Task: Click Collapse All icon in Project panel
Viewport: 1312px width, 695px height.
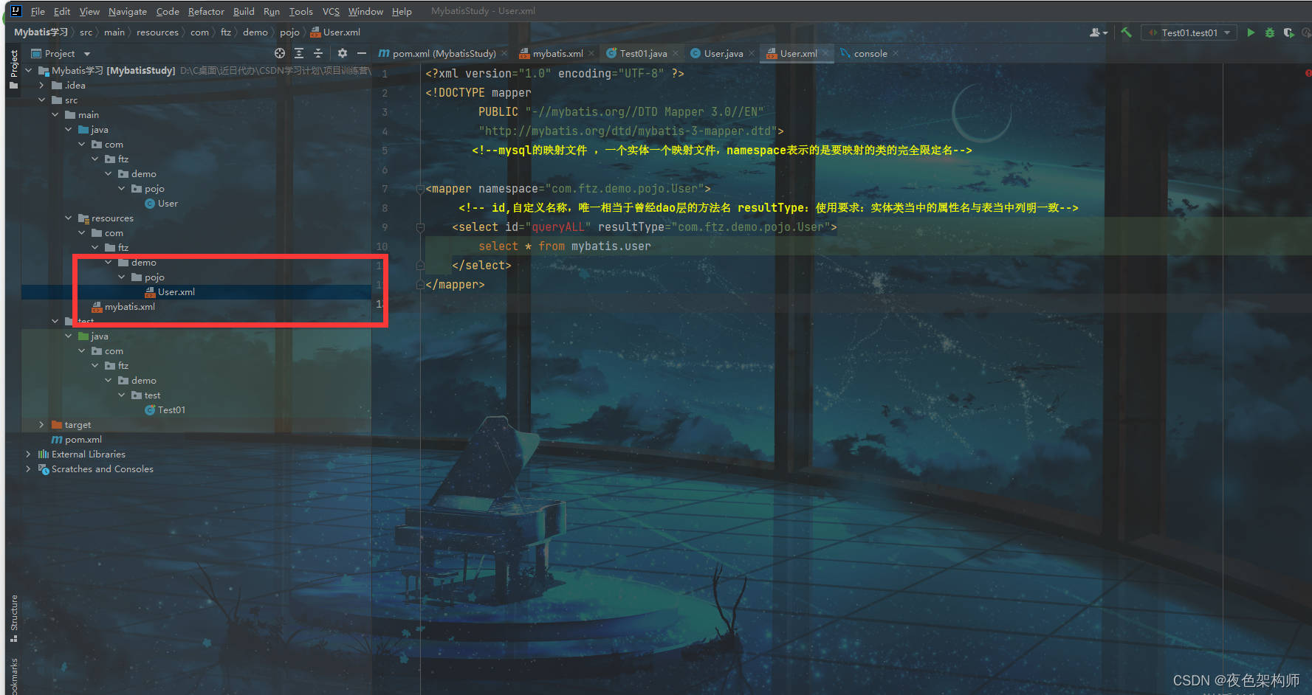Action: click(318, 53)
